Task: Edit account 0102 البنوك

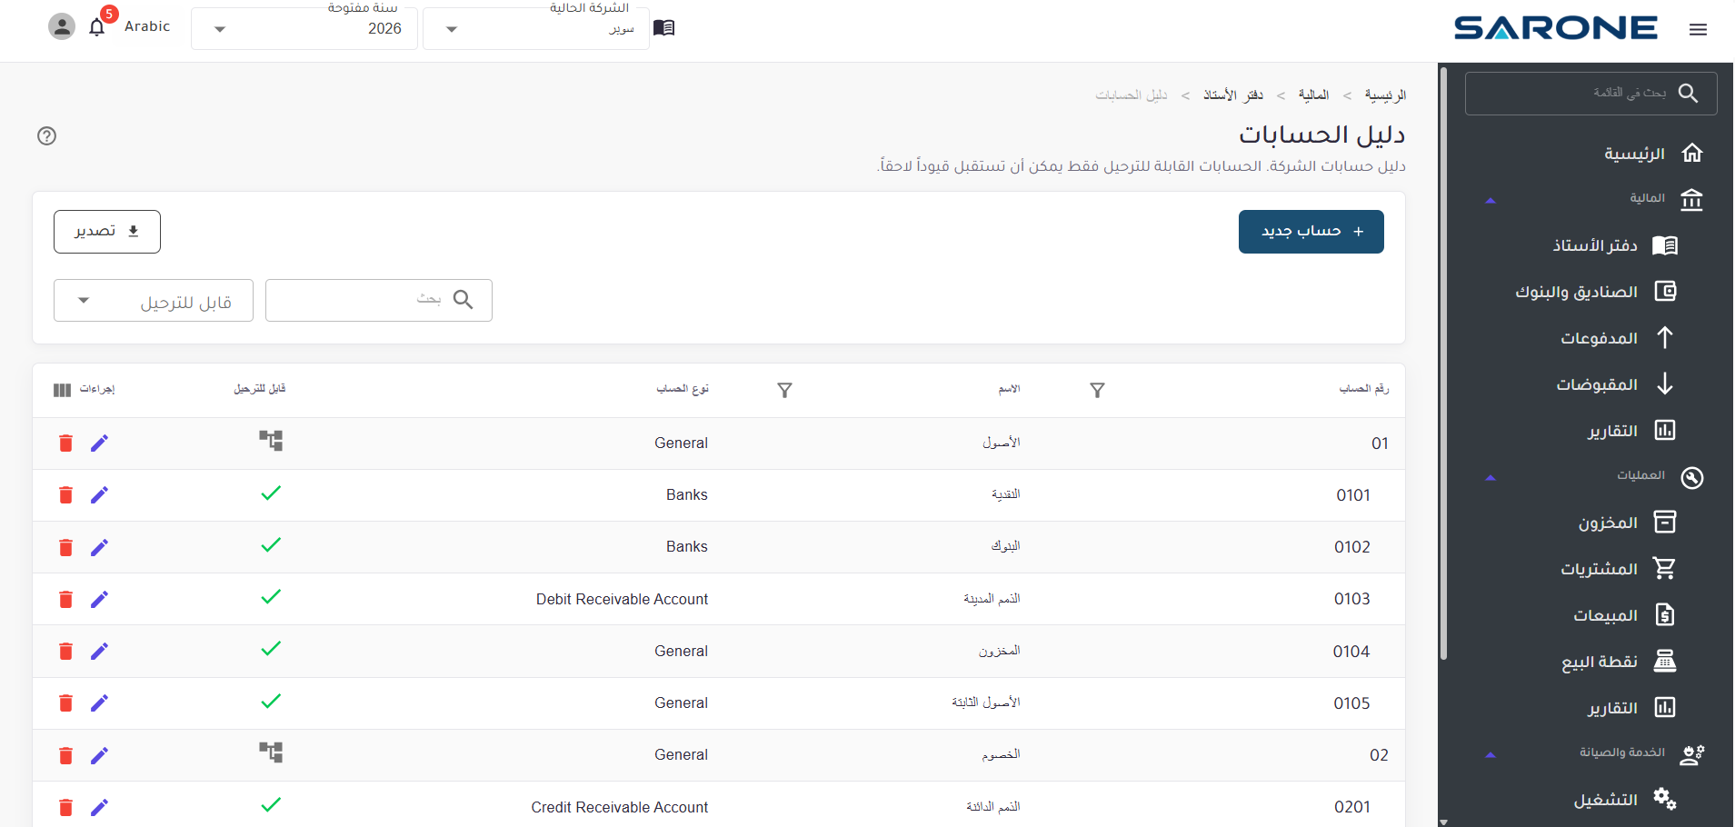Action: 100,547
